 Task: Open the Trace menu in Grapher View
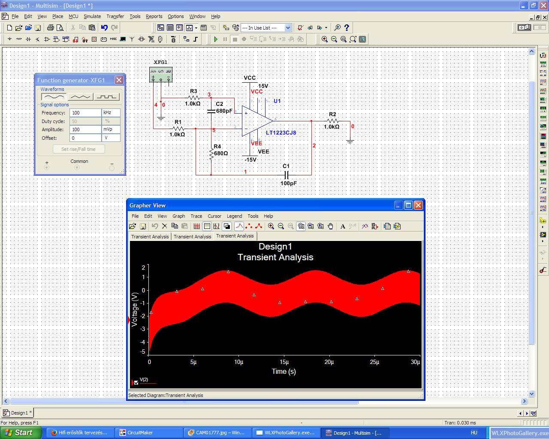(x=196, y=216)
